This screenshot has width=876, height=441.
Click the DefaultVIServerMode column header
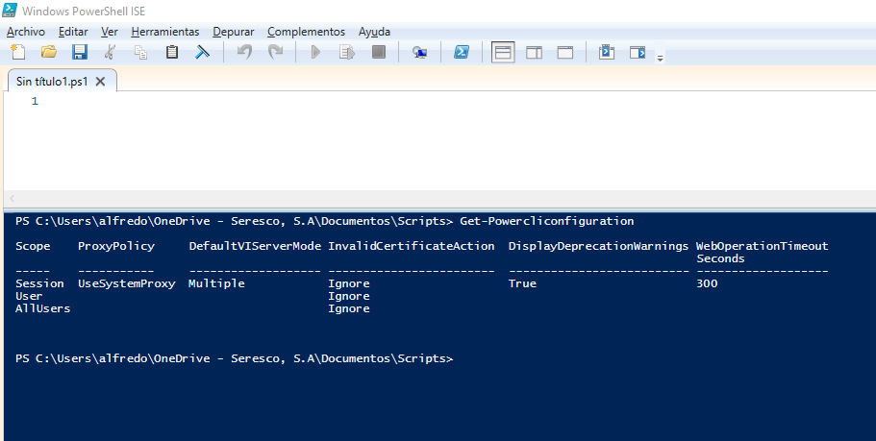(255, 246)
